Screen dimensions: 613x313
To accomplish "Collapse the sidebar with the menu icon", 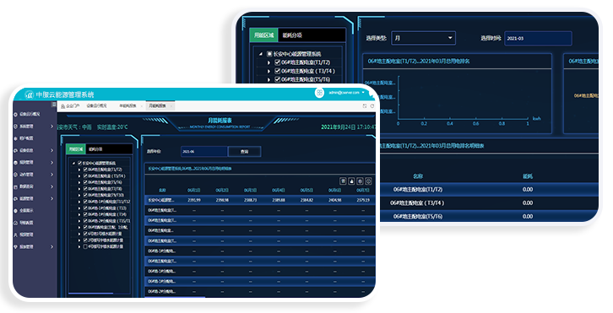I will [54, 105].
